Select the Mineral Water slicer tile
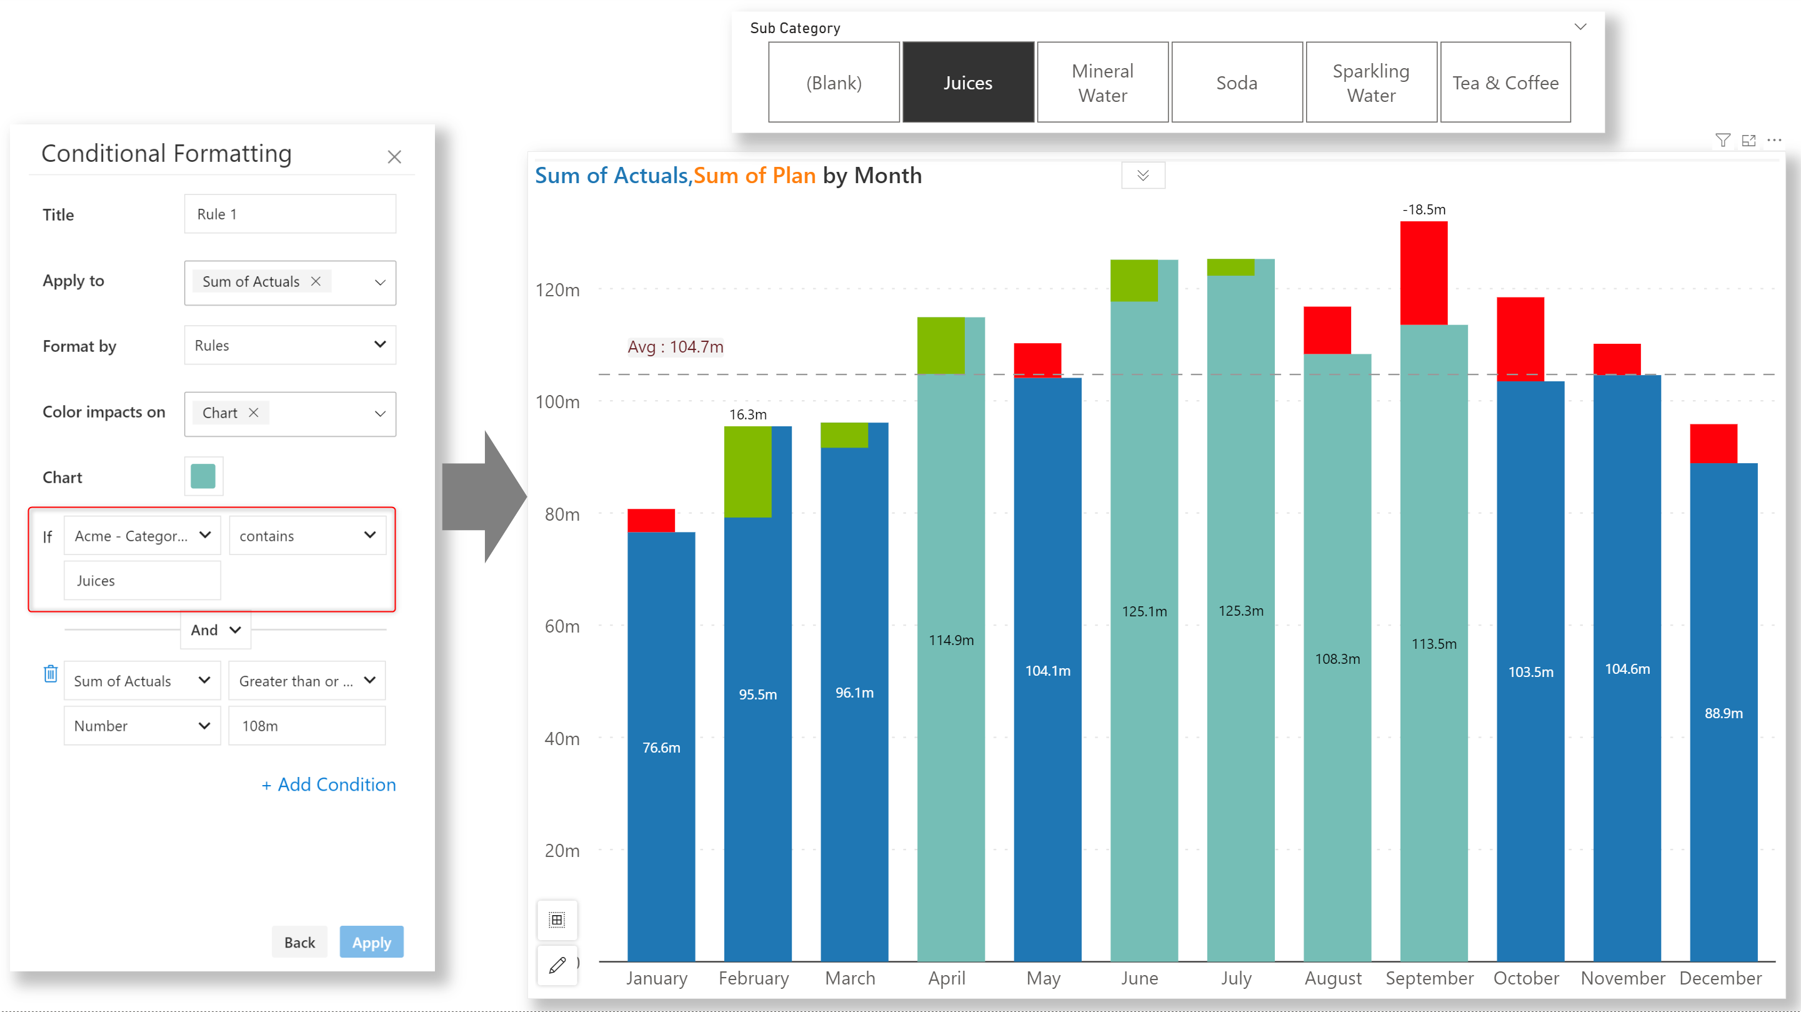The height and width of the screenshot is (1012, 1801). tap(1102, 83)
